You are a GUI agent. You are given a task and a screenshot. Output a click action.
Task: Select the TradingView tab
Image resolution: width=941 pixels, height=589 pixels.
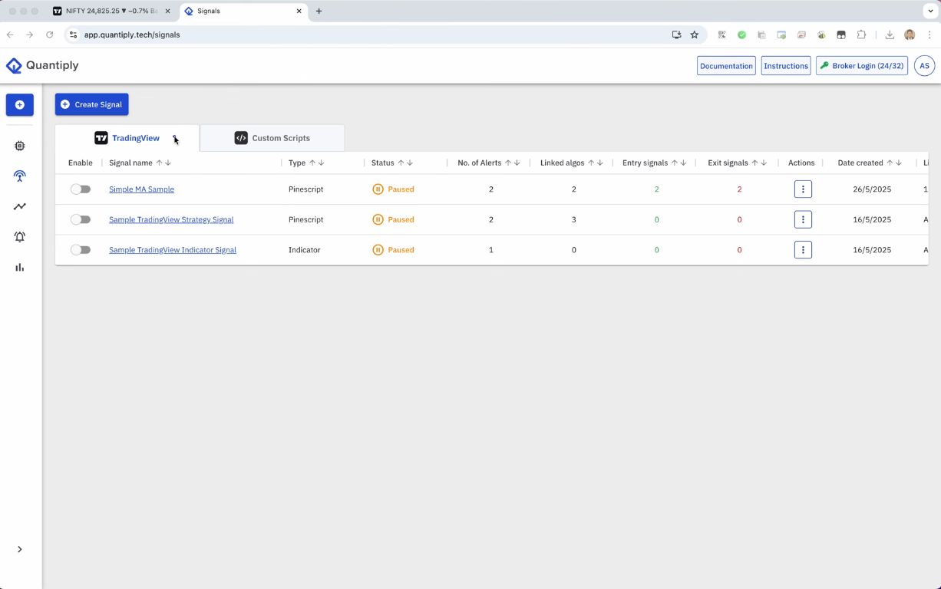(128, 138)
